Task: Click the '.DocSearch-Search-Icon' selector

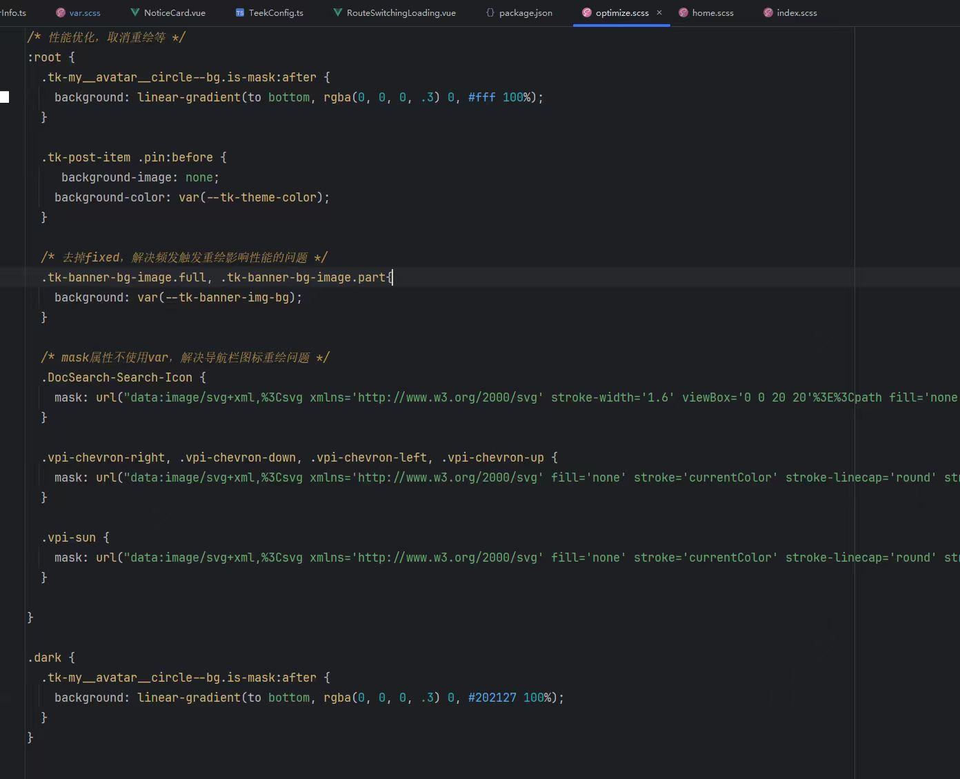Action: (117, 377)
